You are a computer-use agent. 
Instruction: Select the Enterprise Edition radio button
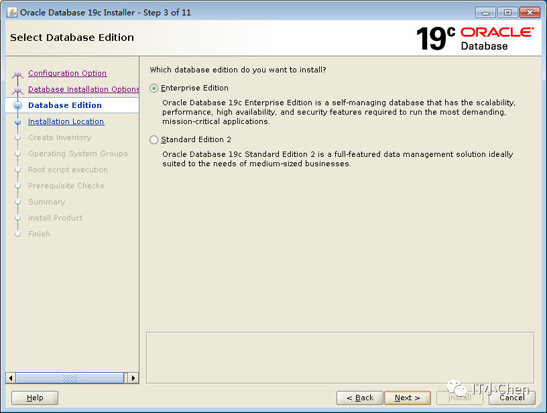tap(154, 88)
